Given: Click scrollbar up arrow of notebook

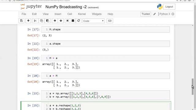Looking at the screenshot, I should point(193,25).
